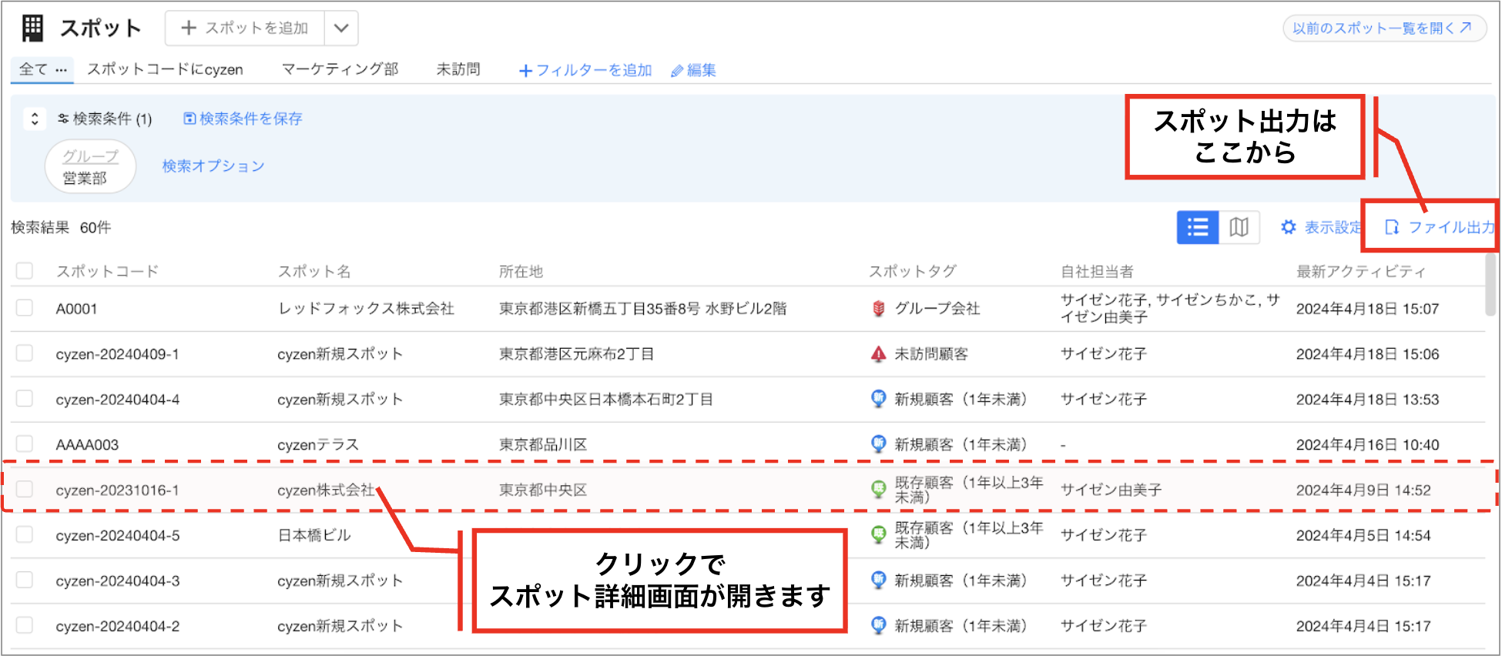The width and height of the screenshot is (1502, 656).
Task: Click the スポットを追加 button
Action: click(x=245, y=28)
